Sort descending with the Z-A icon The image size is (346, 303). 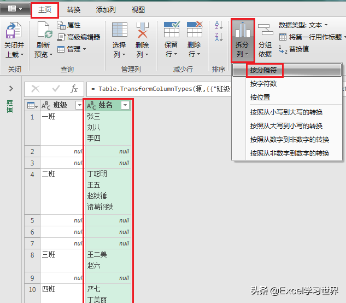coord(219,37)
